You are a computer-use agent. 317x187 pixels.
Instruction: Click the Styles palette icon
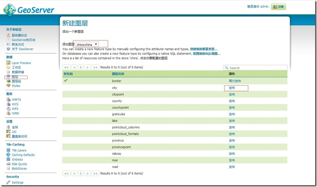pos(8,86)
